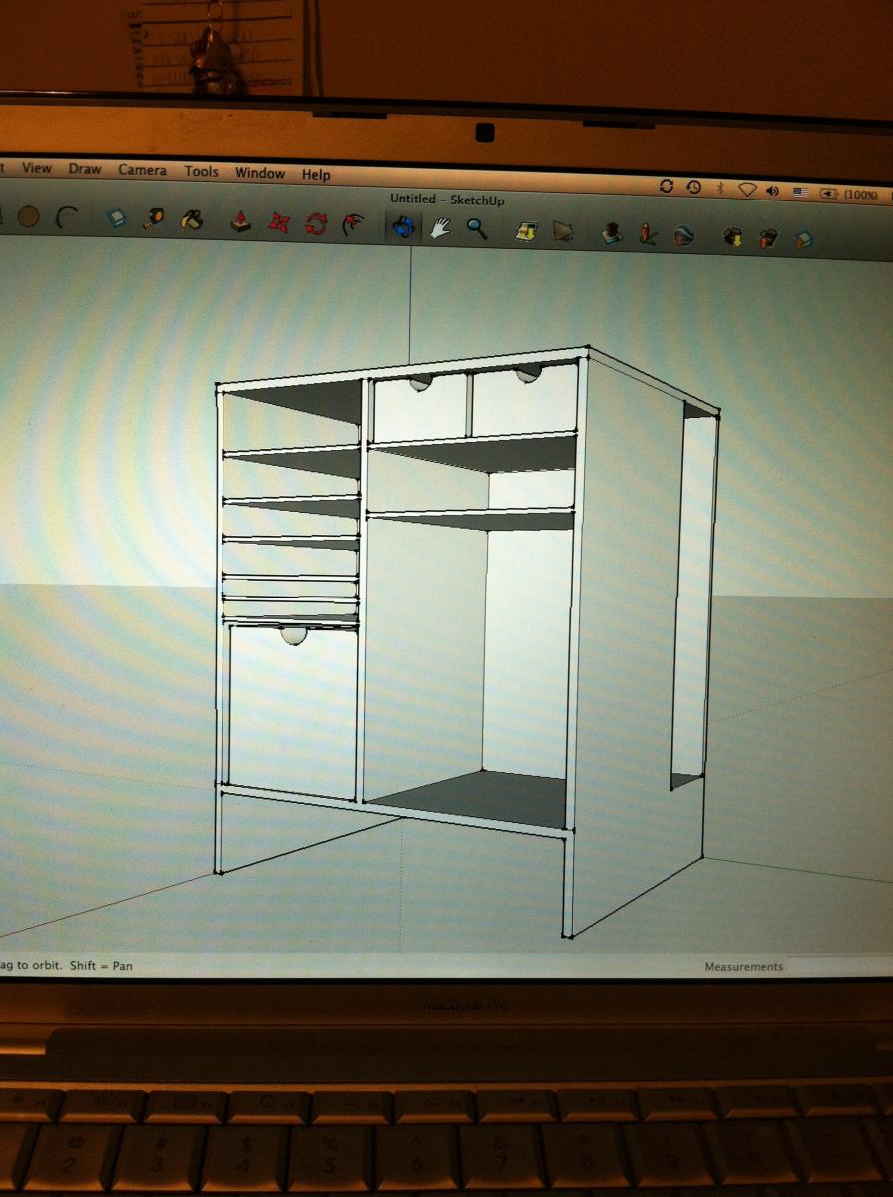
Task: Choose the Push/Pull tool
Action: tap(241, 221)
